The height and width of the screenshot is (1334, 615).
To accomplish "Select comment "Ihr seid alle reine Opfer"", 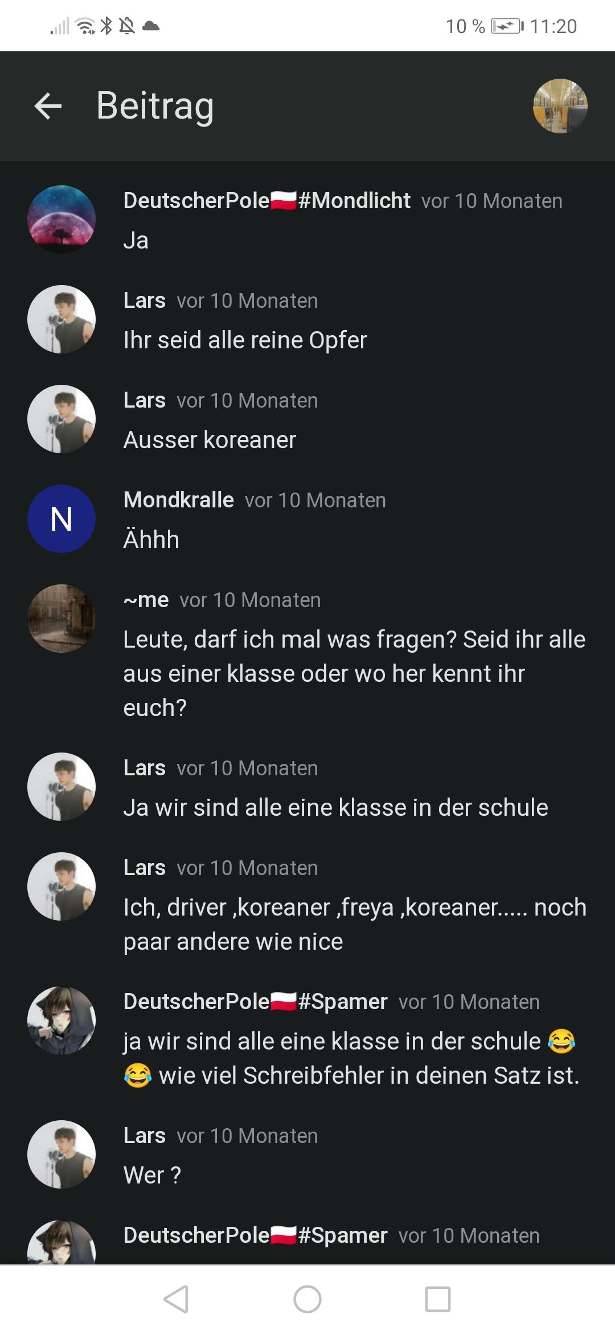I will (x=245, y=340).
